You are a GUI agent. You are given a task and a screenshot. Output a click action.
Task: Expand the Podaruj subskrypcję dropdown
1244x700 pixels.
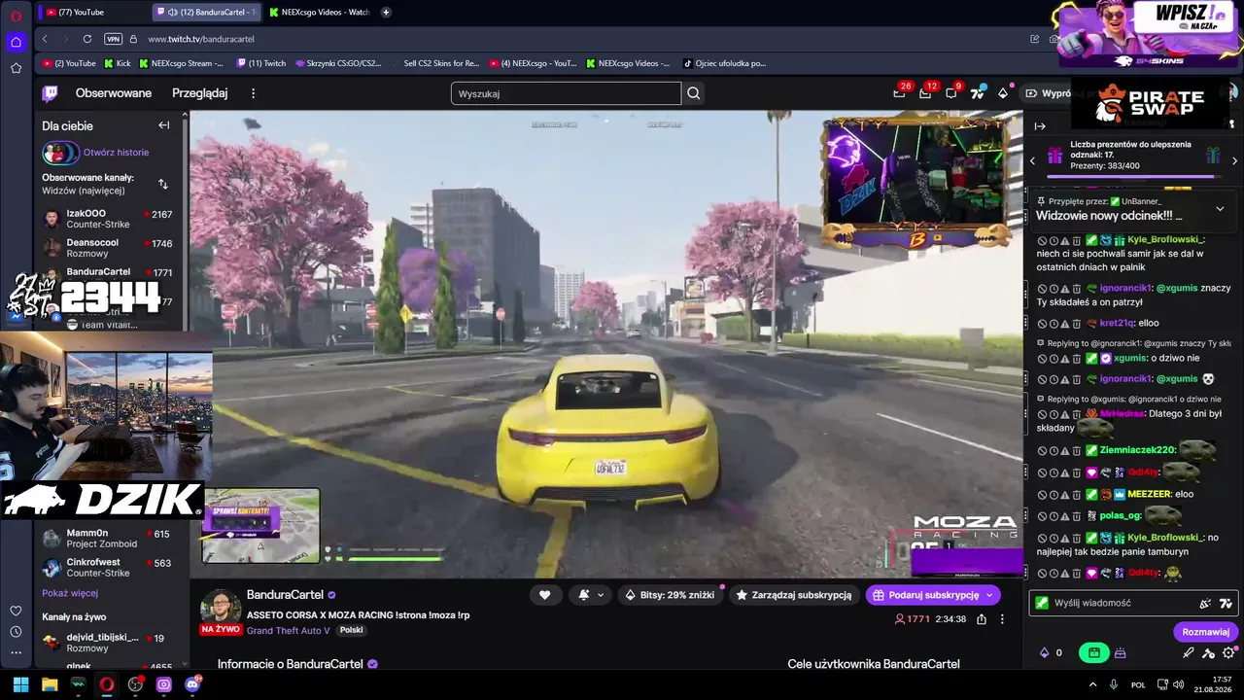click(x=989, y=595)
